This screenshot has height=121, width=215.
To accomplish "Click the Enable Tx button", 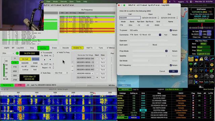I will (78, 48).
